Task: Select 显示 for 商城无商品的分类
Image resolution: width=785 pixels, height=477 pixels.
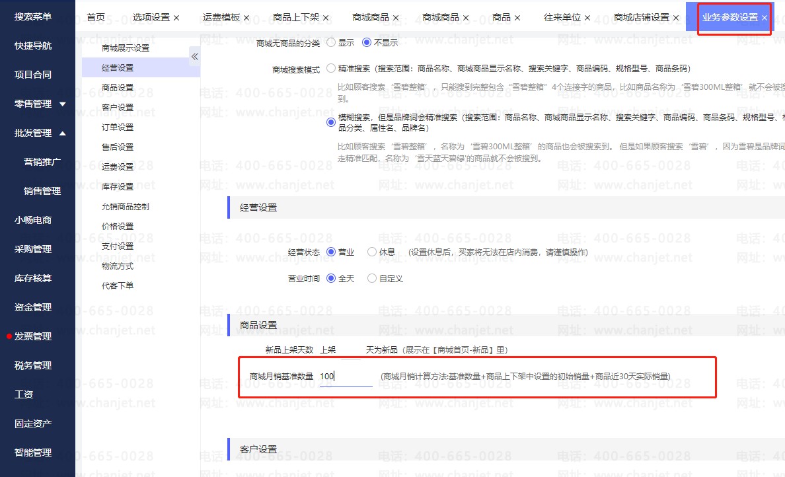Action: tap(331, 42)
